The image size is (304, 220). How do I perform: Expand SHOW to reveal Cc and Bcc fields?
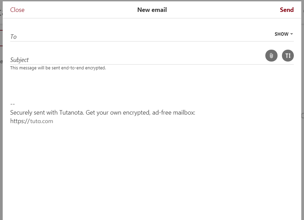pyautogui.click(x=282, y=34)
